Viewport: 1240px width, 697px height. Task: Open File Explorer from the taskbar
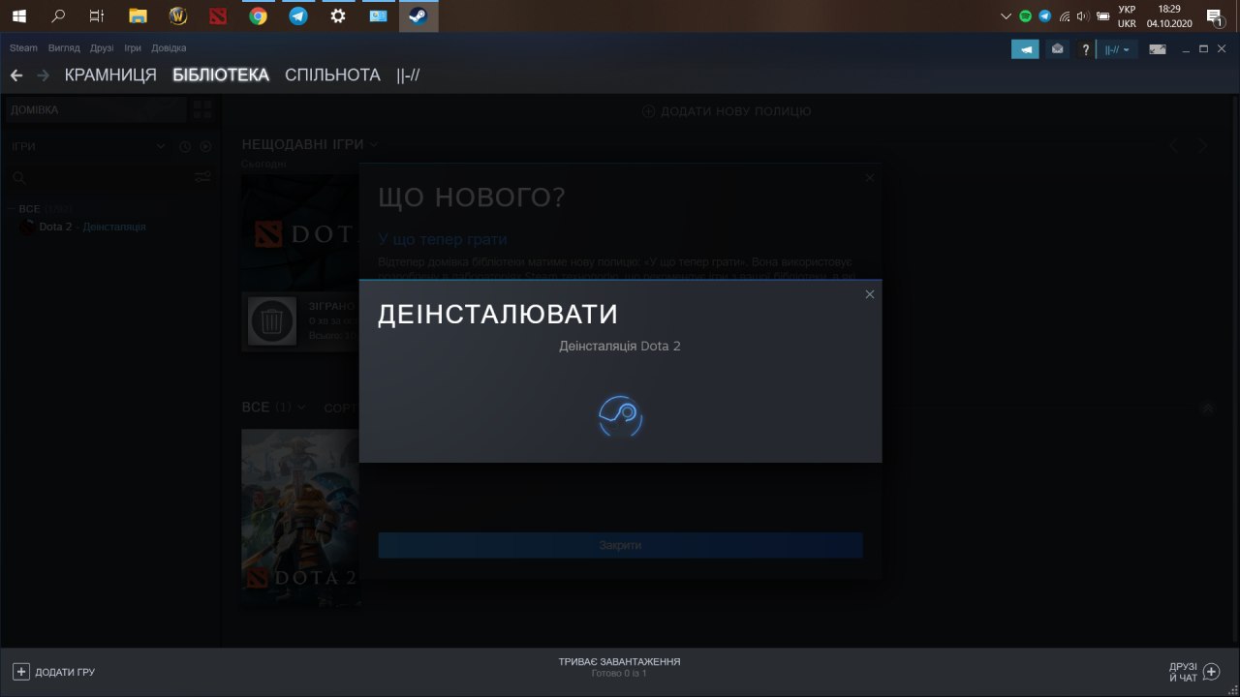(x=138, y=15)
